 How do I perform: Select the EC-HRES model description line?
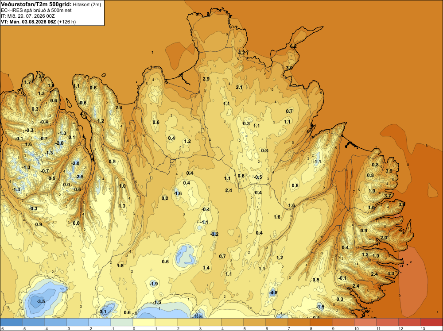pyautogui.click(x=36, y=10)
